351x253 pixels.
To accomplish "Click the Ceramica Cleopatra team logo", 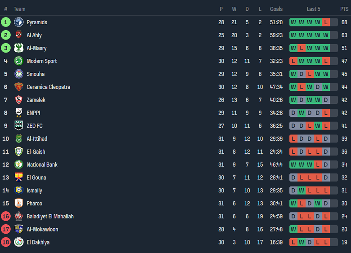I will 18,87.
